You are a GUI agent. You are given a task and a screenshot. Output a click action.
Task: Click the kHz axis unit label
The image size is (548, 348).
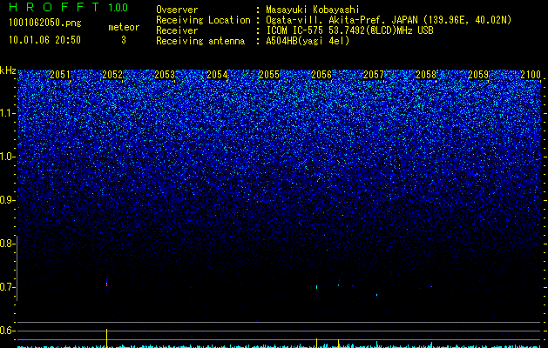coord(8,70)
